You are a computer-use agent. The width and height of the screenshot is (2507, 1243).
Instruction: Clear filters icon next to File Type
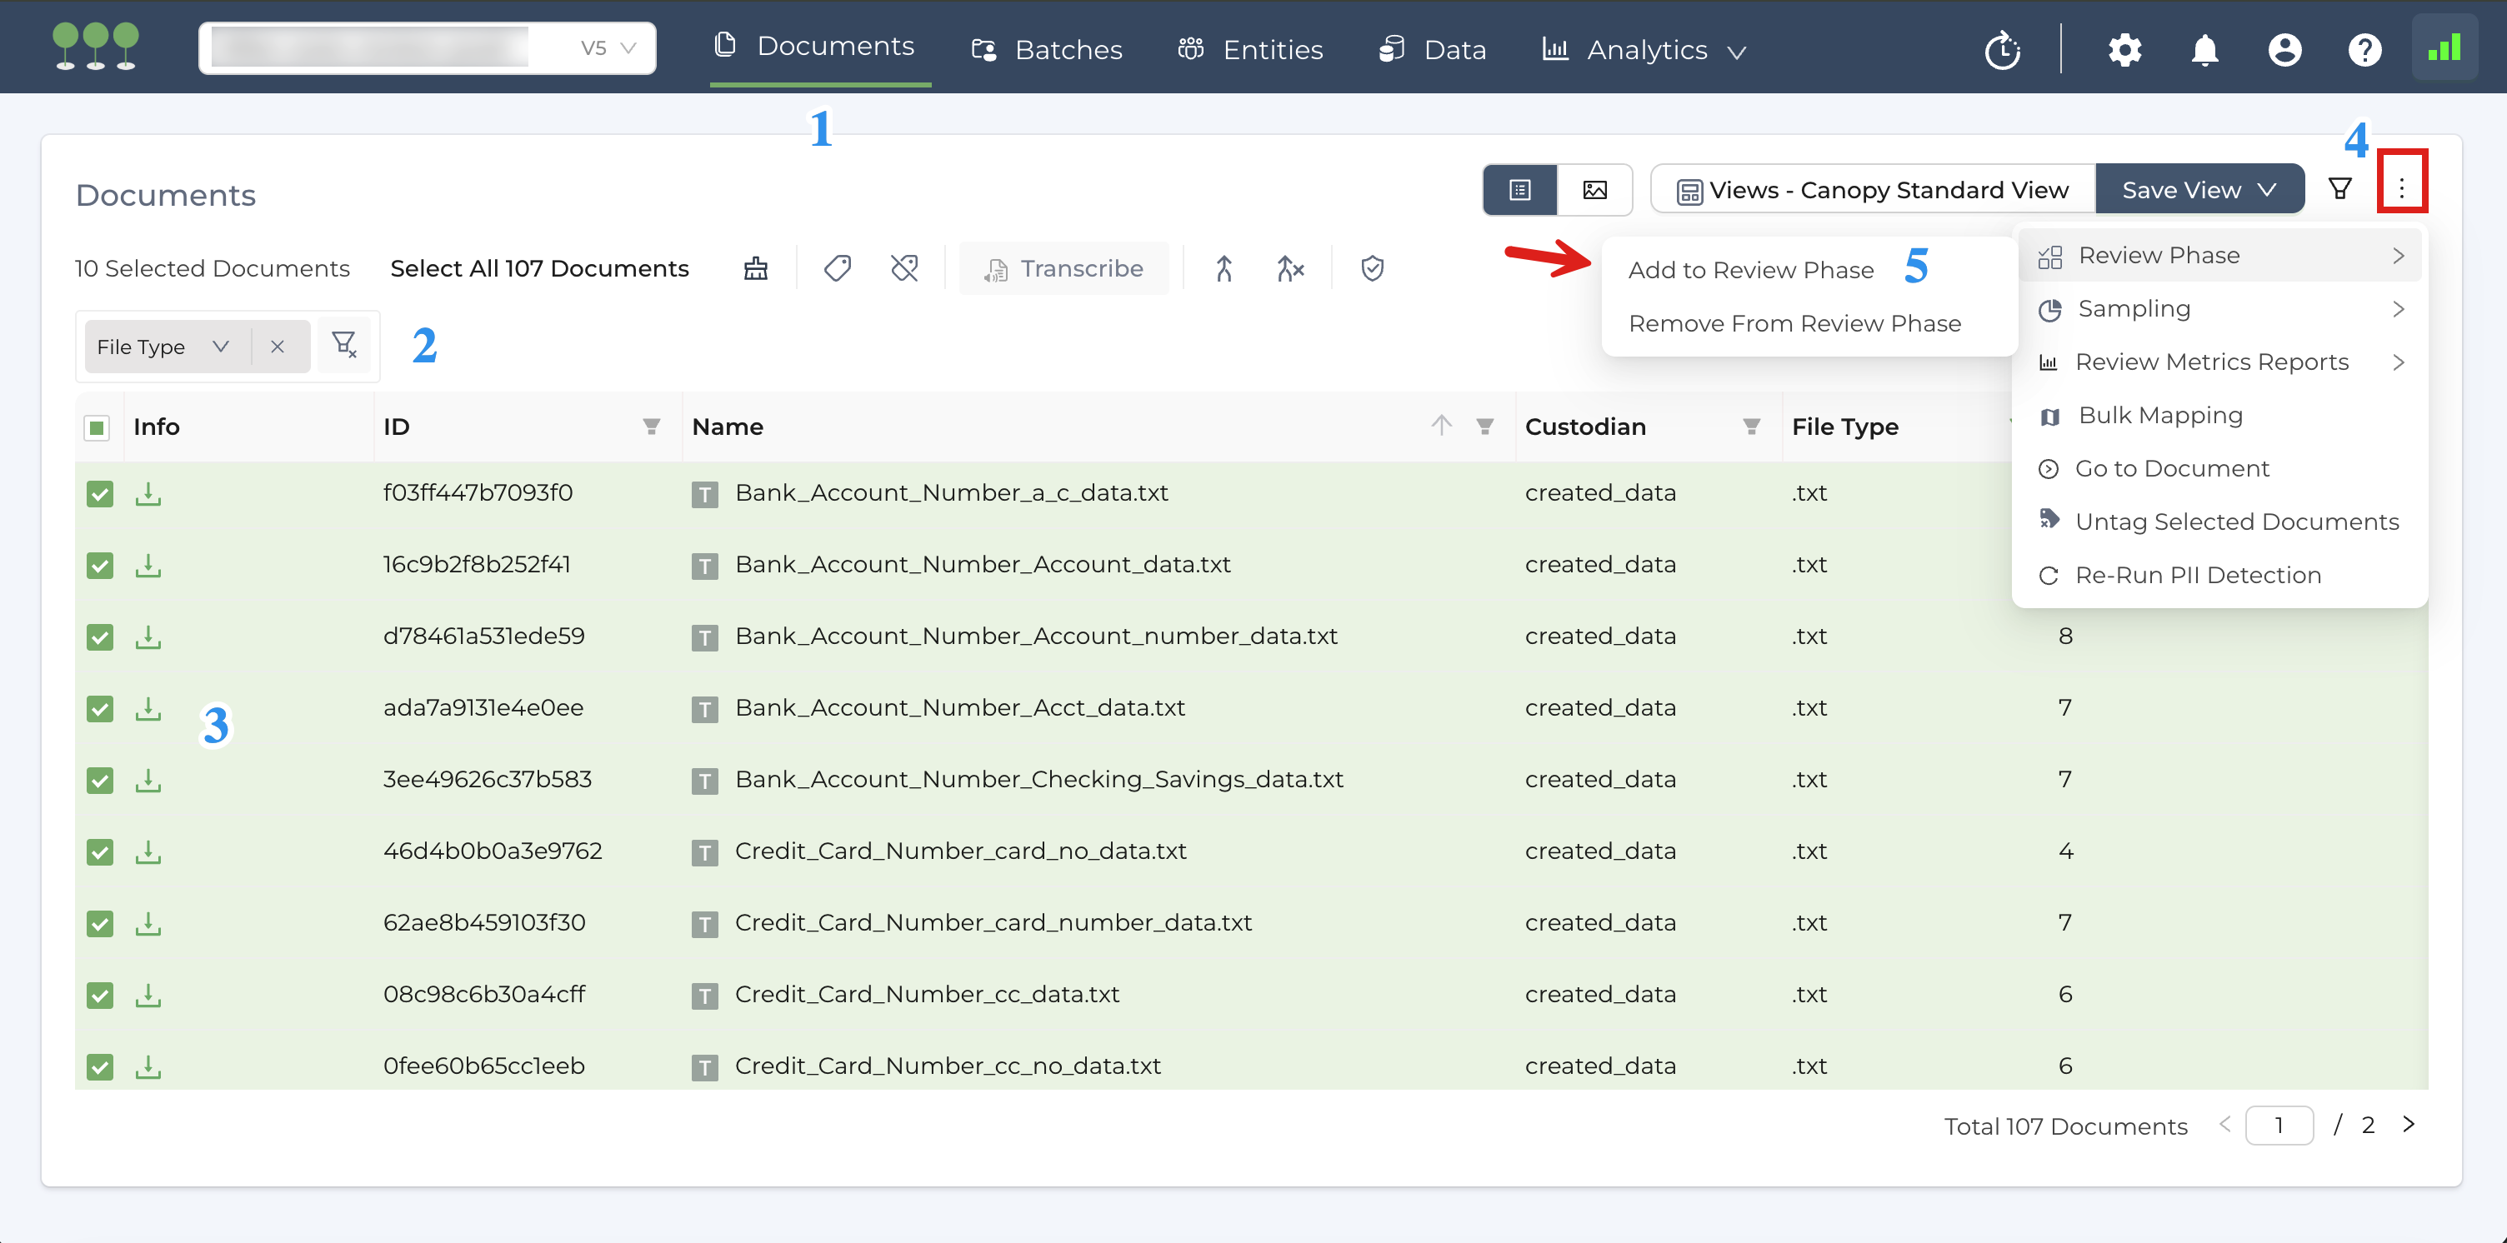tap(343, 345)
